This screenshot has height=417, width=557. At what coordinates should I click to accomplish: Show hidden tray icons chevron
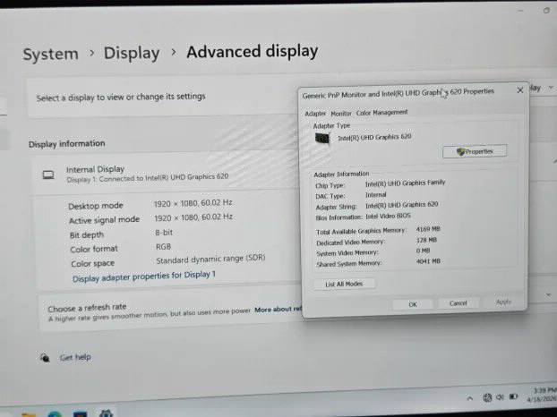469,398
